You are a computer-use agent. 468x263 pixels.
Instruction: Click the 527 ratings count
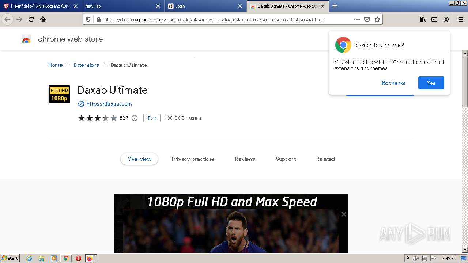pos(124,118)
